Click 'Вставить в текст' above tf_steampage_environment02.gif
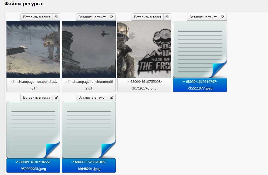 click(92, 17)
